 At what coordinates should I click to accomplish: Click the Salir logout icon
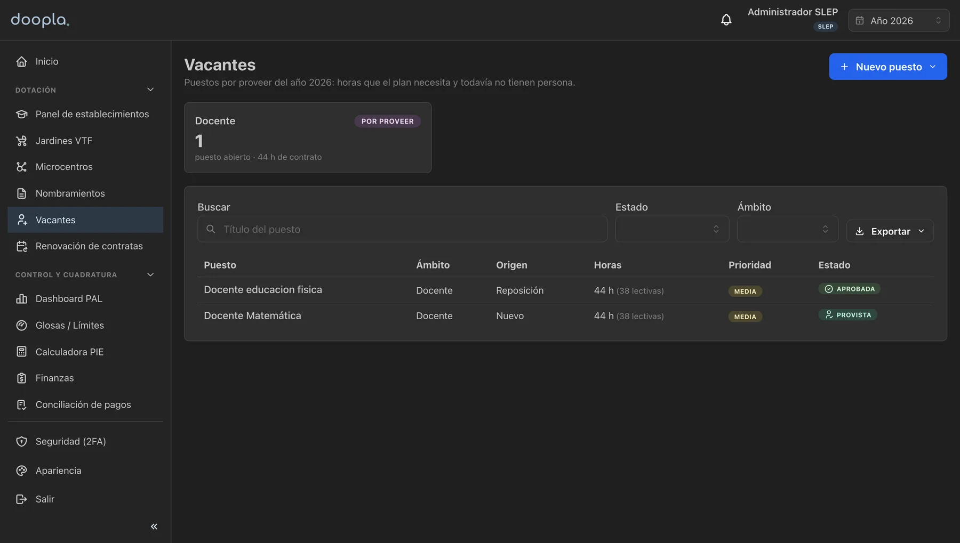(21, 499)
